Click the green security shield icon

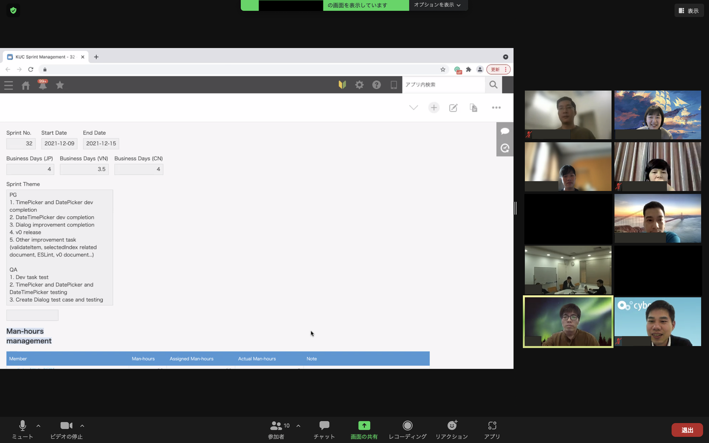pyautogui.click(x=13, y=10)
